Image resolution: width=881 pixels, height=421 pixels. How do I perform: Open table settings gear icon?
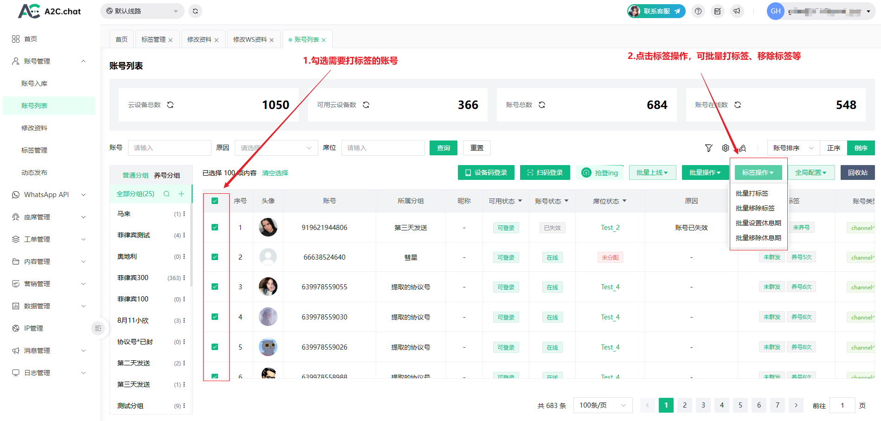pyautogui.click(x=725, y=148)
